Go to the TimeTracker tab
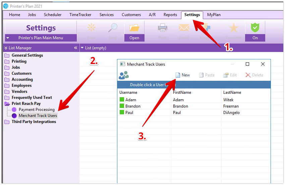Viewport: 285px width, 185px height. point(80,15)
